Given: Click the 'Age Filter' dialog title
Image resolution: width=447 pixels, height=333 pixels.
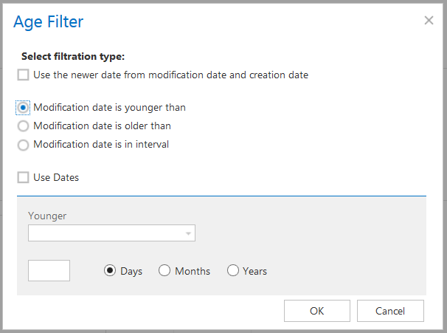Looking at the screenshot, I should (49, 21).
